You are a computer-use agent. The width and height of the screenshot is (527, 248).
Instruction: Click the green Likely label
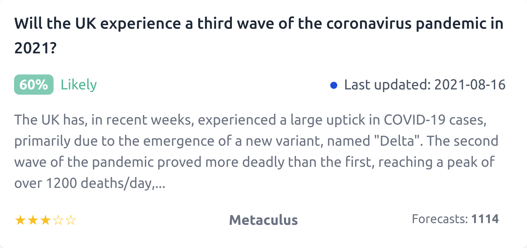coord(78,85)
